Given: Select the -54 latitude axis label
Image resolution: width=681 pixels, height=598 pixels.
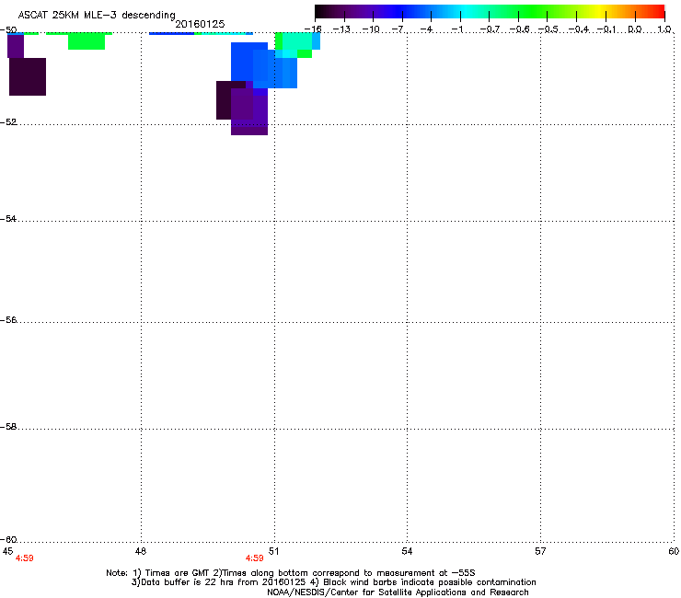Looking at the screenshot, I should (x=8, y=218).
